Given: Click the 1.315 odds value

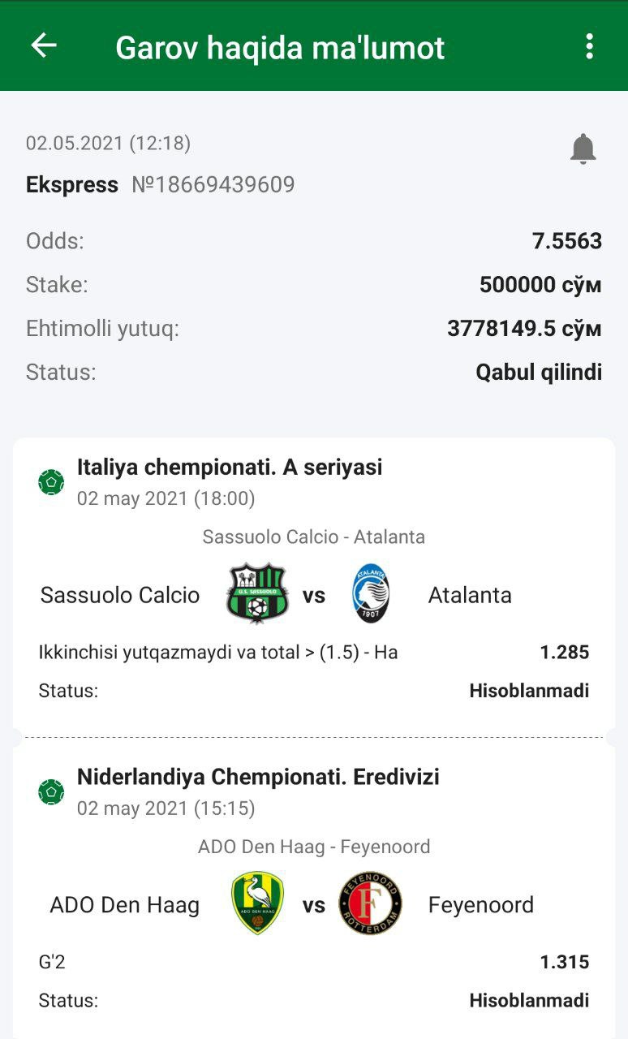Looking at the screenshot, I should (x=564, y=962).
